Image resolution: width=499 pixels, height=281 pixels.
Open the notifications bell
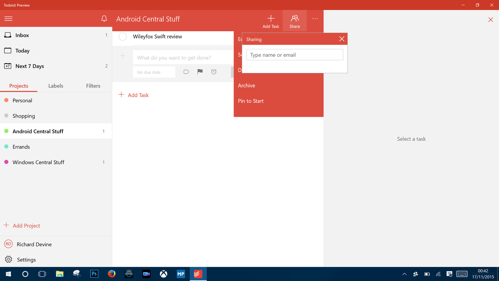(104, 19)
